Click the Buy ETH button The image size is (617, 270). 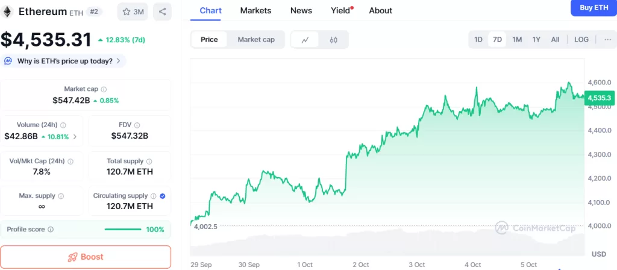594,8
